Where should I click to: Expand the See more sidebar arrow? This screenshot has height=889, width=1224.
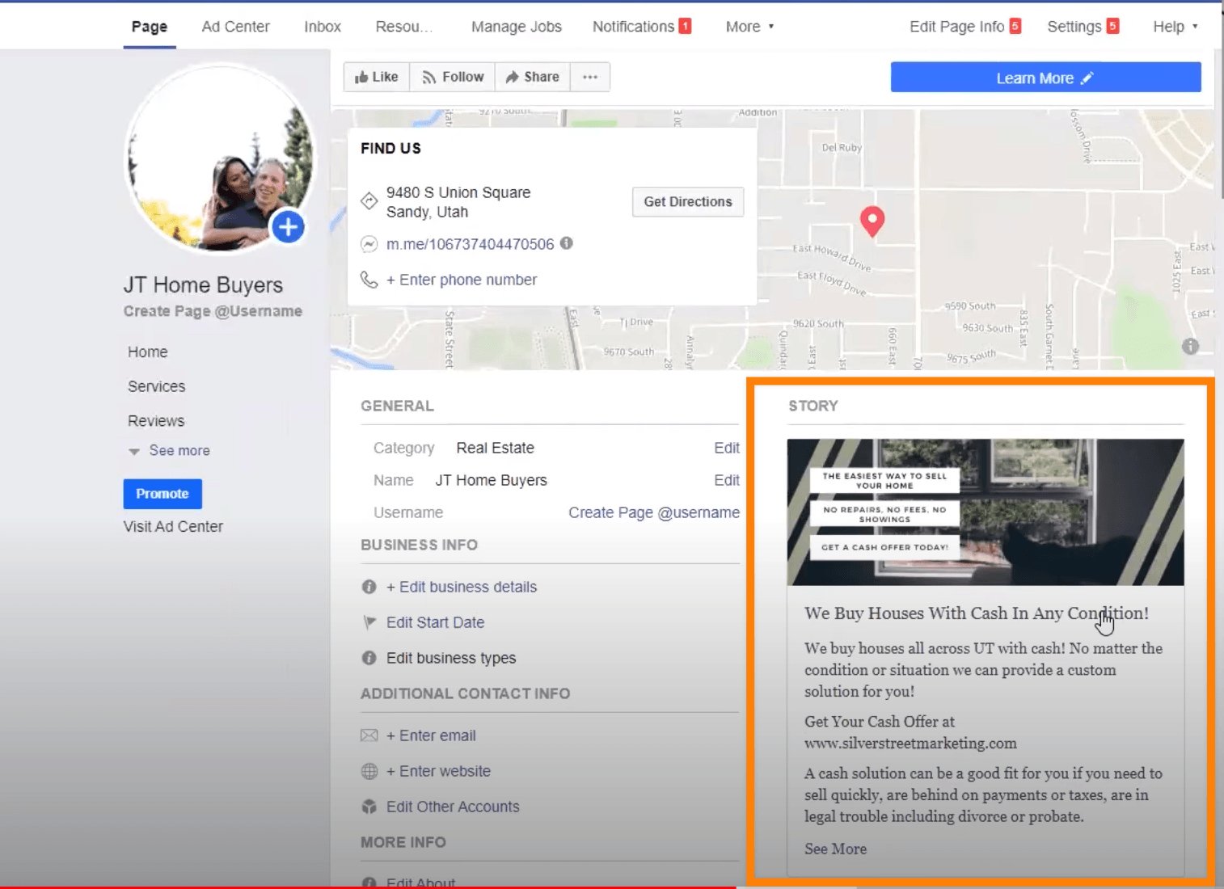(x=134, y=451)
